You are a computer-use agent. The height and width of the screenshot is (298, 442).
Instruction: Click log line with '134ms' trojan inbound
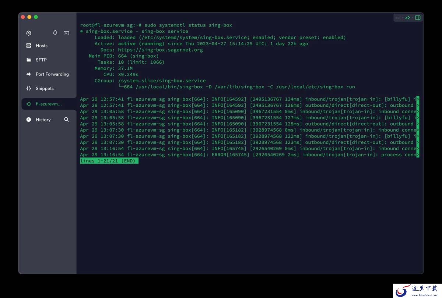point(249,99)
